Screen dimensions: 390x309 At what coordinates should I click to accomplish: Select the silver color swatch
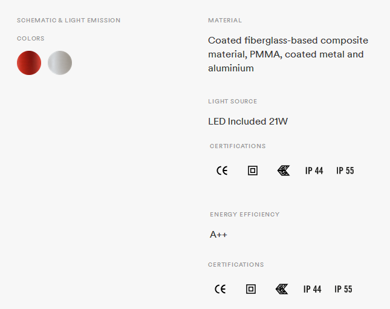point(60,63)
